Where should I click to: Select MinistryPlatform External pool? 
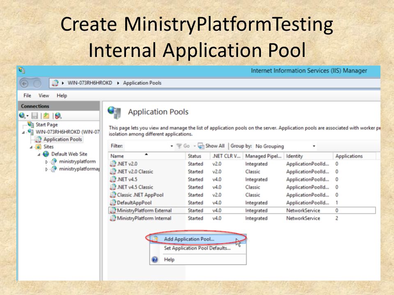point(242,211)
